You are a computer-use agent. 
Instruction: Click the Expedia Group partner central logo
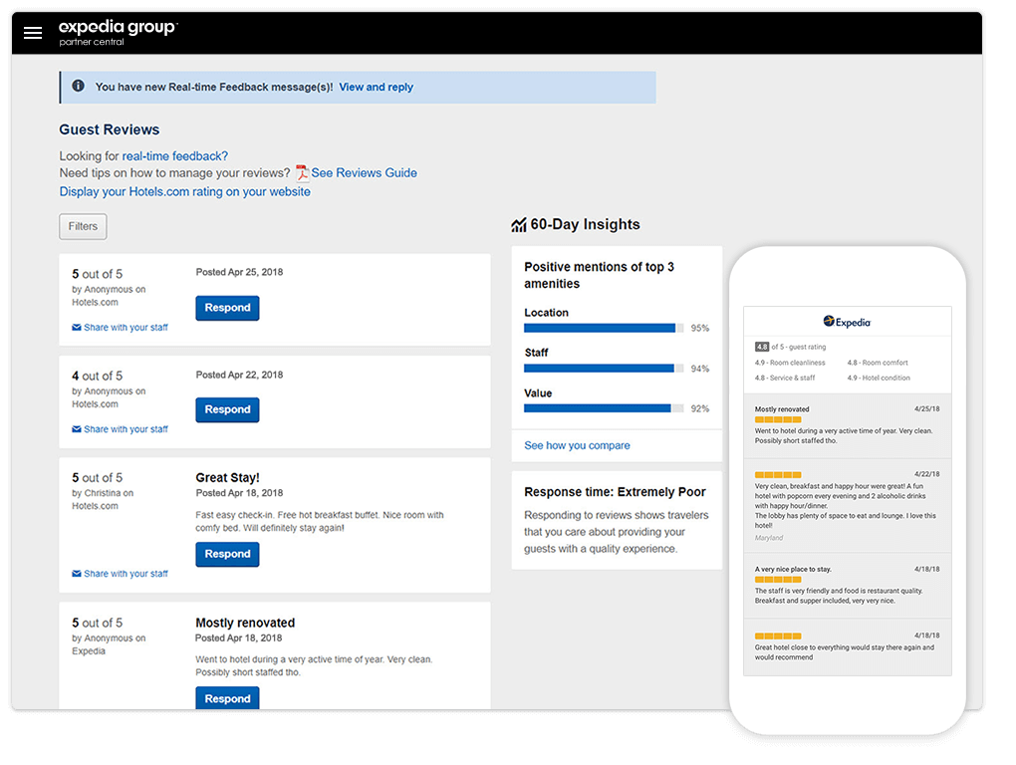pos(117,32)
